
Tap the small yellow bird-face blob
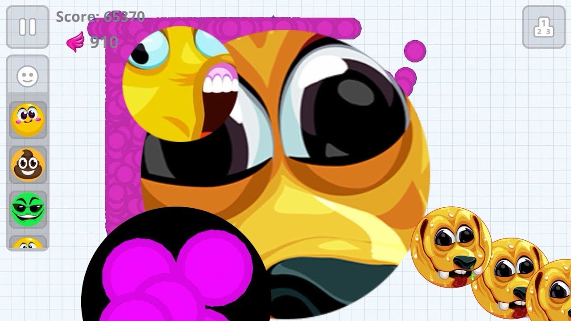181,84
